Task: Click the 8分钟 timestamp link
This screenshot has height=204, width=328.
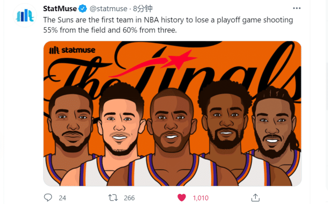Action: coord(143,9)
